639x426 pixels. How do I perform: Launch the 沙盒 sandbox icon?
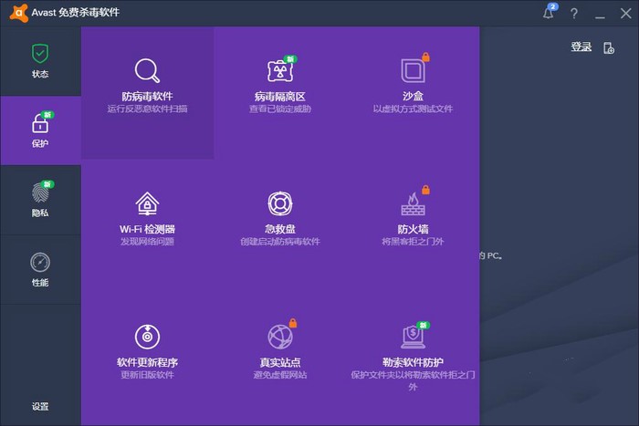coord(413,71)
